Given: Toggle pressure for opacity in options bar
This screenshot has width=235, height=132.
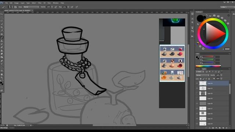Looking at the screenshot, I should pos(55,7).
